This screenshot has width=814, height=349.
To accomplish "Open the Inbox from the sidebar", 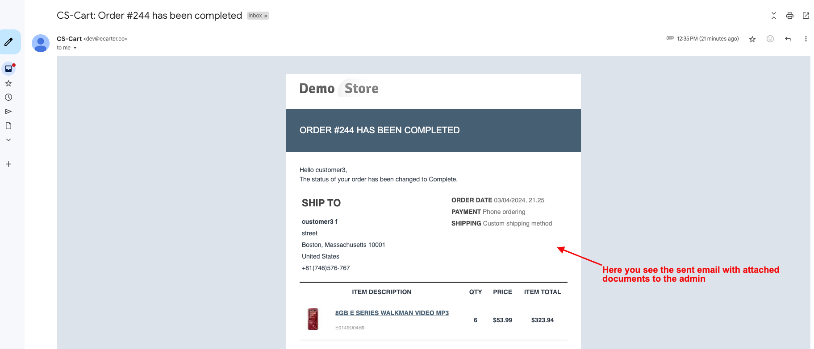I will coord(8,69).
